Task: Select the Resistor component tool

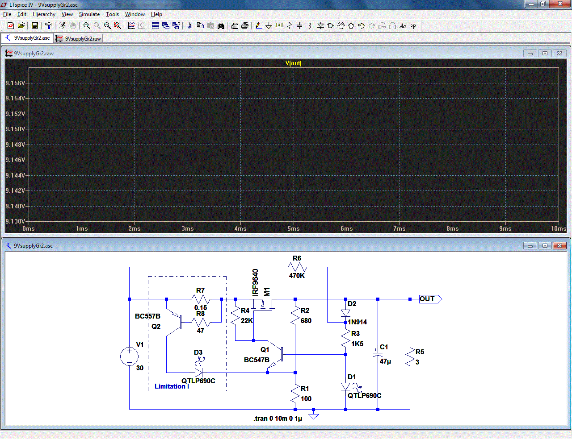Action: pyautogui.click(x=289, y=26)
